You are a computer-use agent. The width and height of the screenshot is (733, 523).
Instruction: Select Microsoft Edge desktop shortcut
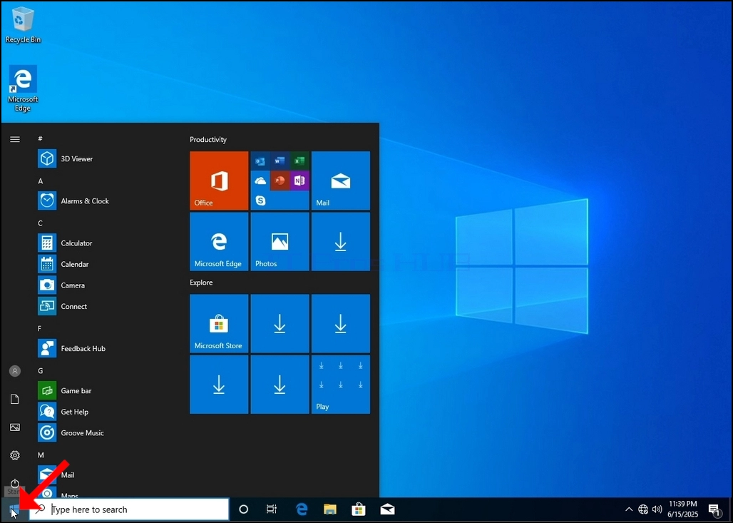pos(22,89)
